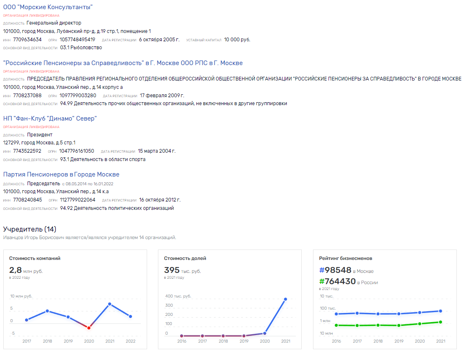Viewport: 466px width, 353px height.
Task: Click OGRN value 1097799003280
Action: 78,96
